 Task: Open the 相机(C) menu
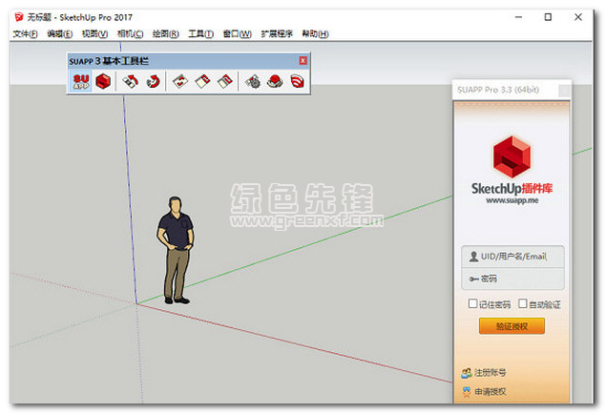130,34
